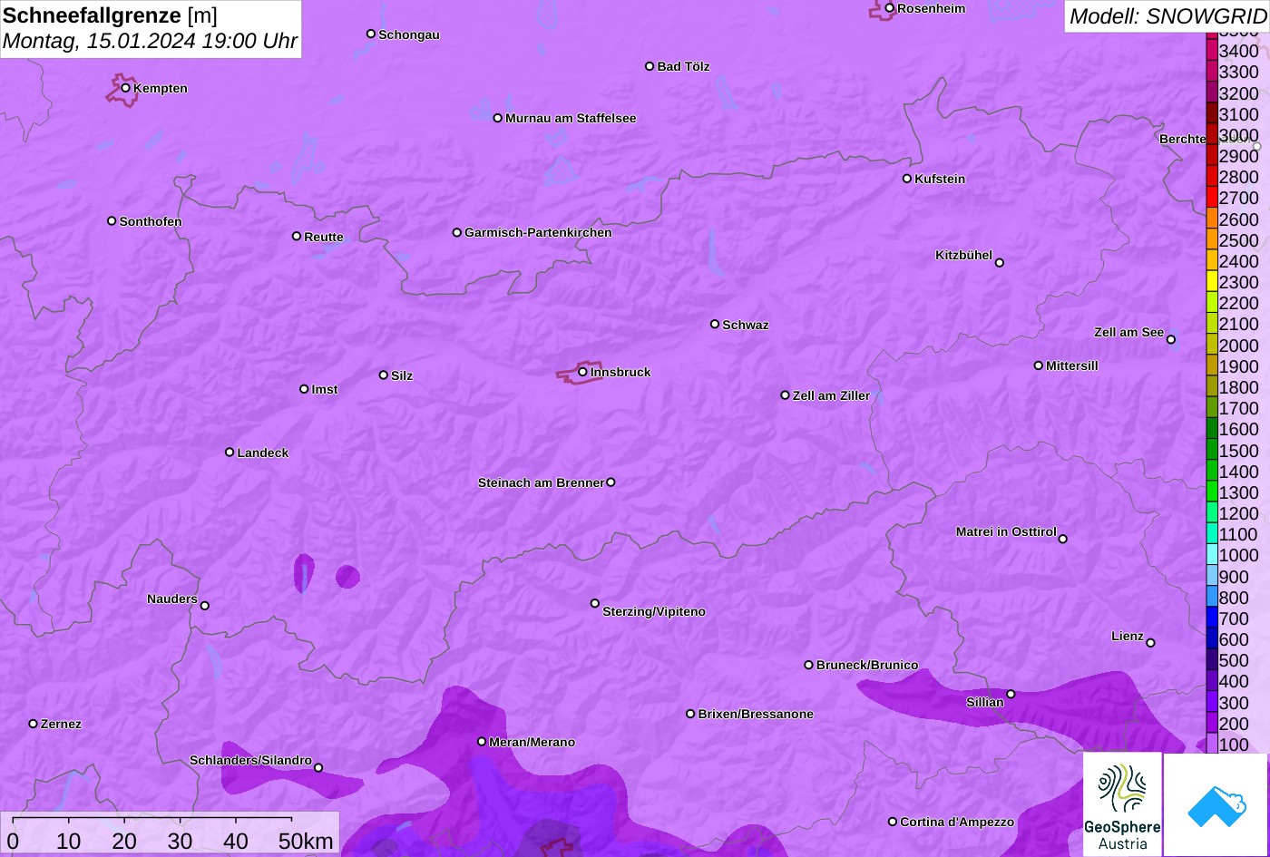
Task: Select the 700 blue legend swatch
Action: (1212, 618)
